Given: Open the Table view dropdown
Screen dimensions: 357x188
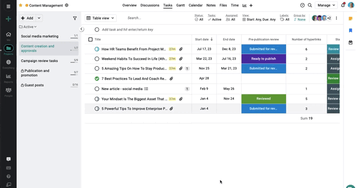Looking at the screenshot, I should [100, 18].
